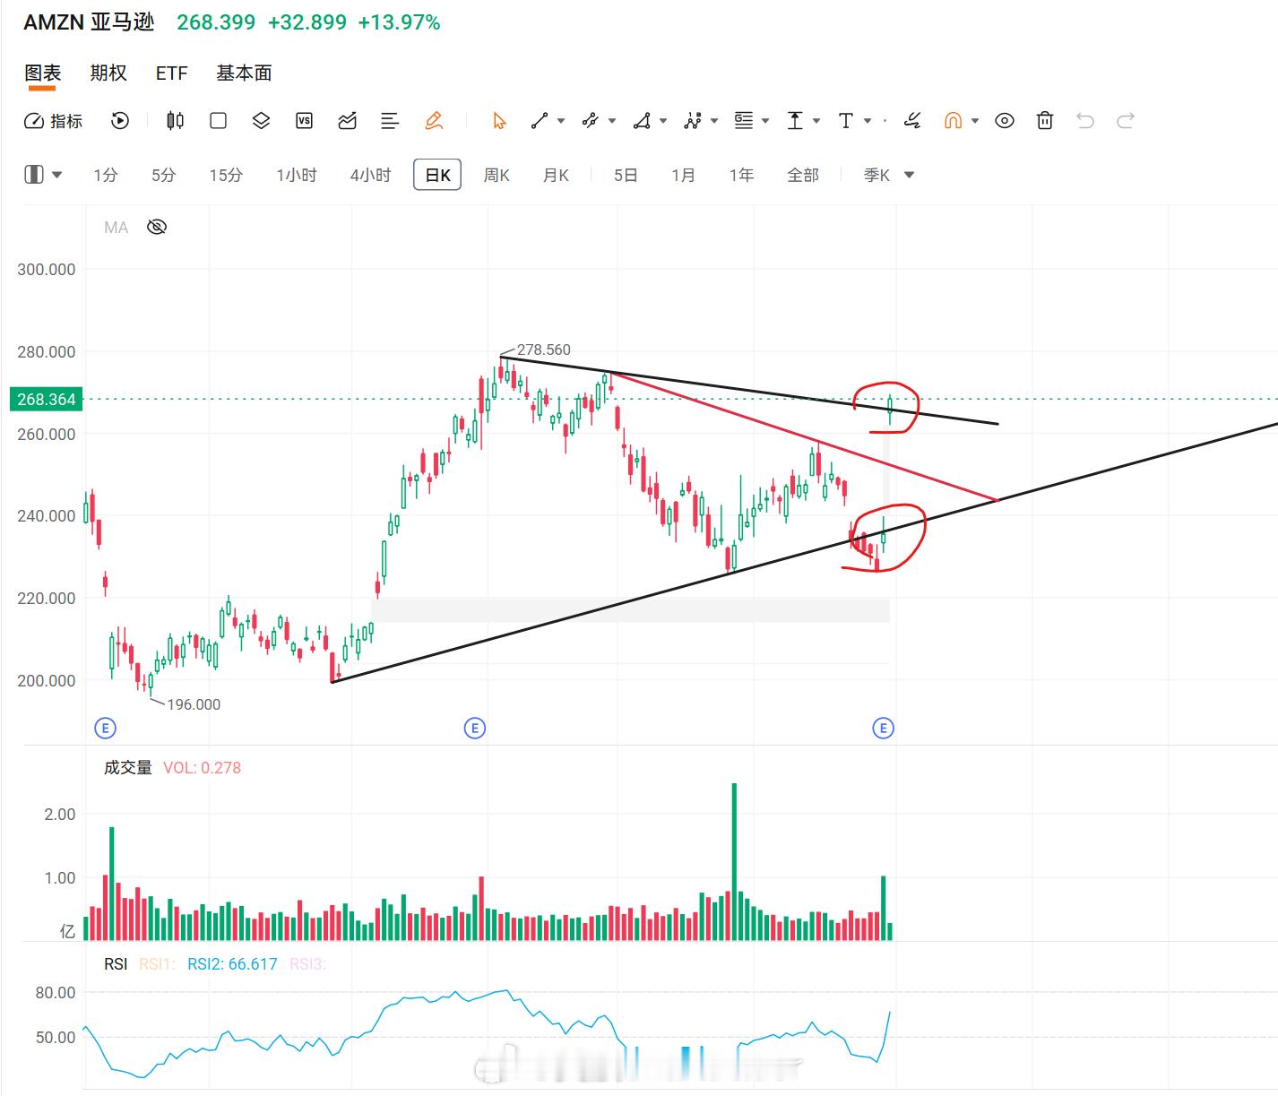Viewport: 1278px width, 1096px height.
Task: Click the square fullscreen frame icon
Action: point(218,121)
